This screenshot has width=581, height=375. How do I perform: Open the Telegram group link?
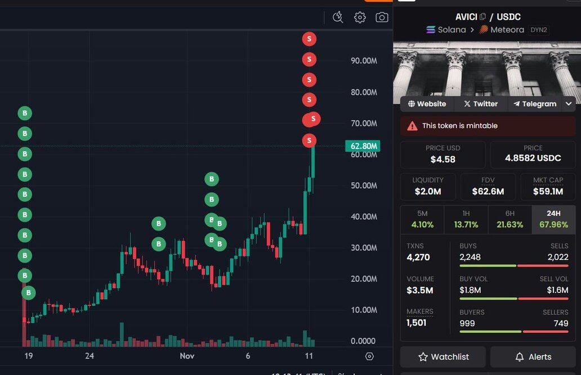(x=534, y=104)
